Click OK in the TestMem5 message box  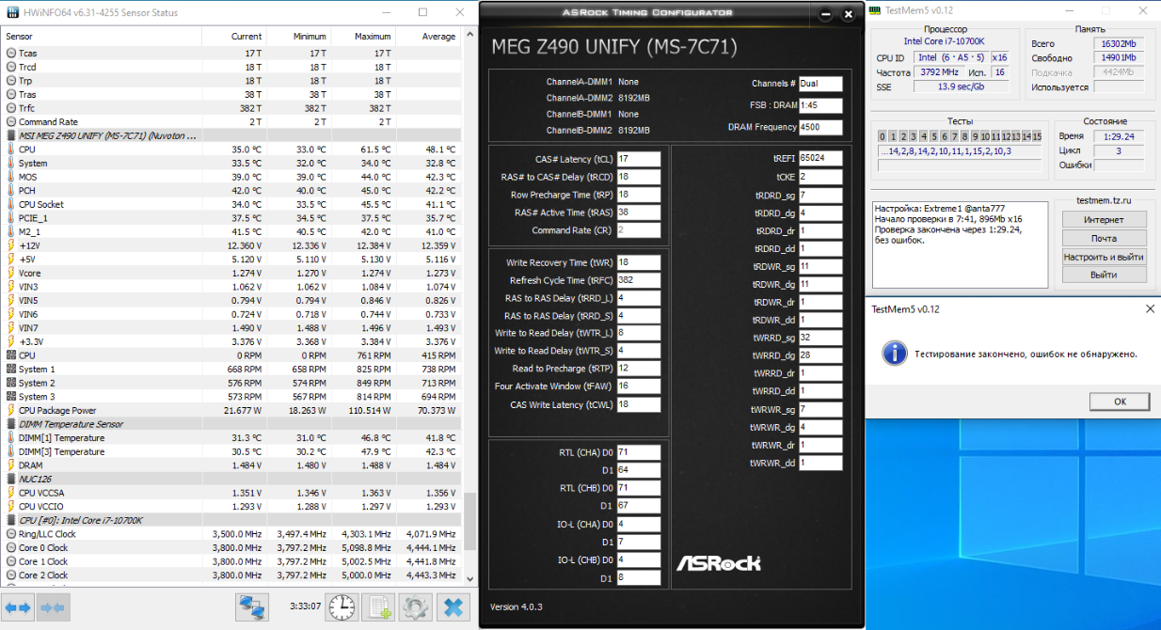tap(1120, 402)
